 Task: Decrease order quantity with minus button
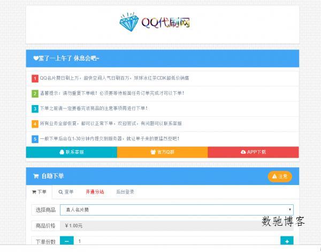[67, 241]
